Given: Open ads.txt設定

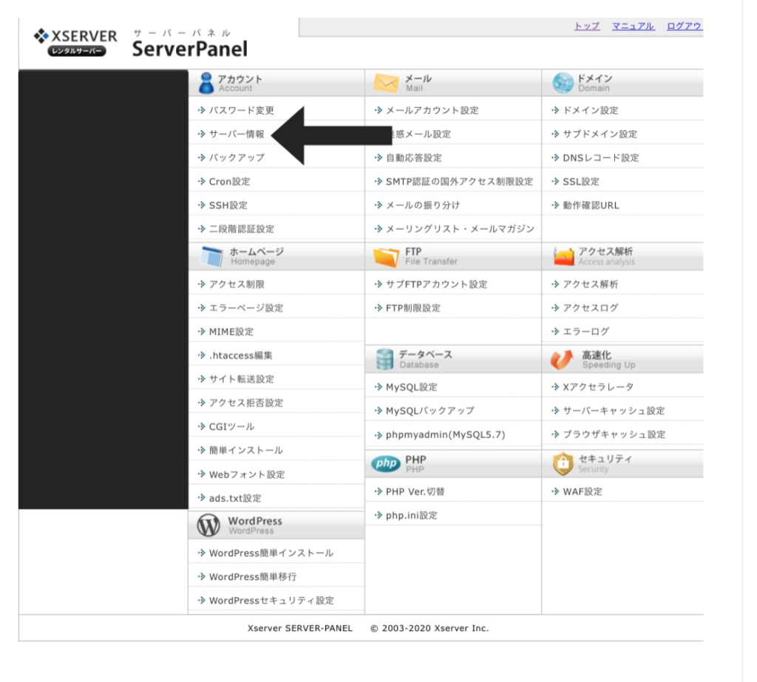Looking at the screenshot, I should [235, 498].
